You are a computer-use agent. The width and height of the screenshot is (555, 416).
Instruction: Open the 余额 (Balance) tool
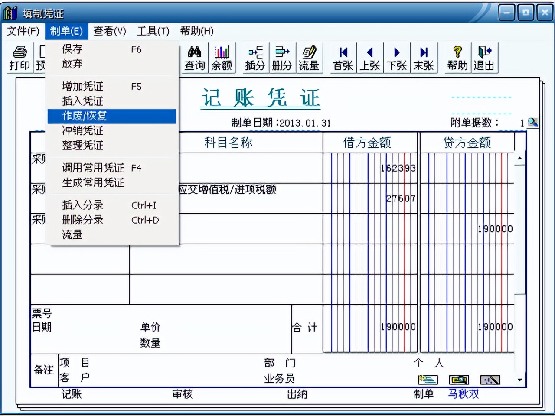coord(222,58)
